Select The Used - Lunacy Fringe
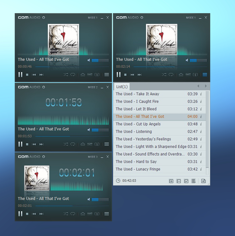Image resolution: width=235 pixels, height=236 pixels. click(x=159, y=169)
